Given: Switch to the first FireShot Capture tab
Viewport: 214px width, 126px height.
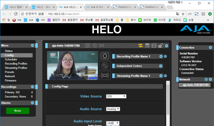Looking at the screenshot, I should coord(125,7).
